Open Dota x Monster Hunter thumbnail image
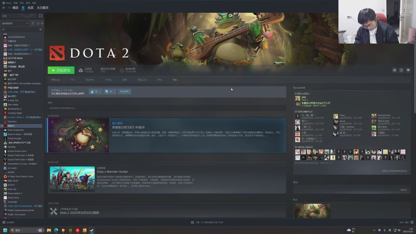The height and width of the screenshot is (234, 416). (x=72, y=179)
